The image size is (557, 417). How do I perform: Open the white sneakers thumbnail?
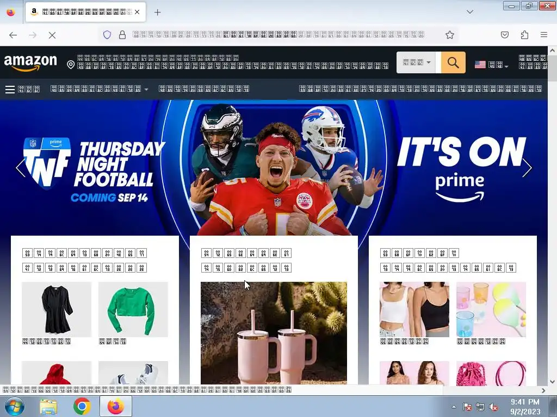pyautogui.click(x=133, y=372)
